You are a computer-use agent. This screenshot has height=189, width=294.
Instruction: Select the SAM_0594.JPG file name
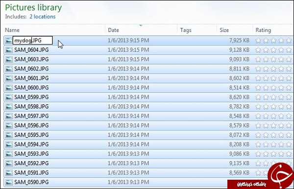pos(31,144)
